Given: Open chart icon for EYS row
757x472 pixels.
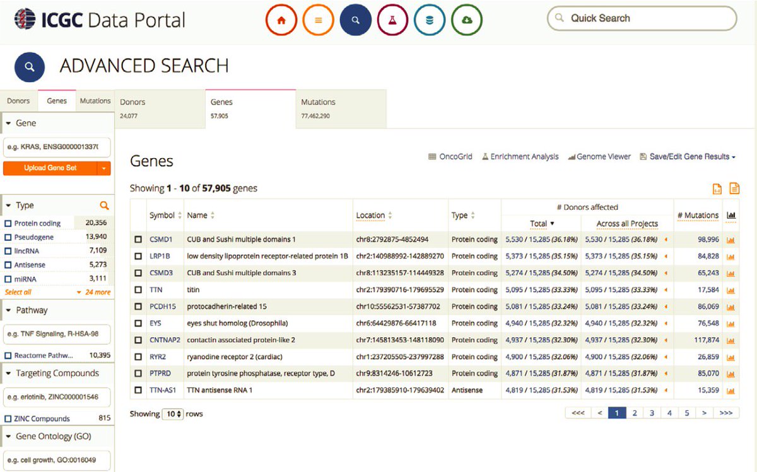Looking at the screenshot, I should (731, 323).
